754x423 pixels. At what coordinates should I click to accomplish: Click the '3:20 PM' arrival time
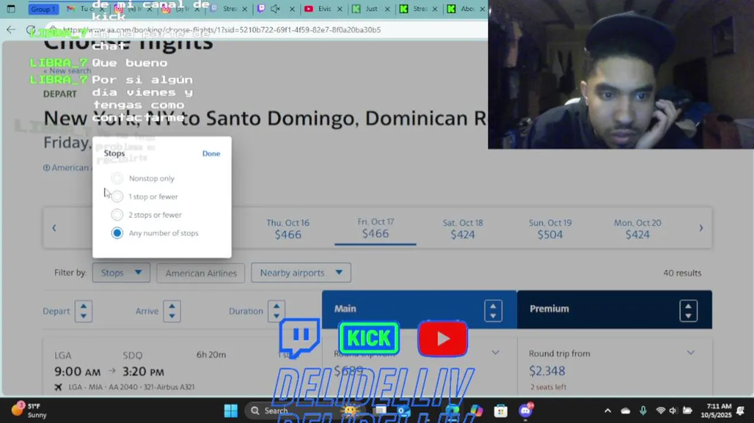(143, 371)
